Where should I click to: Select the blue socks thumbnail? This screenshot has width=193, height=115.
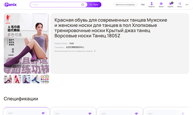36,79
